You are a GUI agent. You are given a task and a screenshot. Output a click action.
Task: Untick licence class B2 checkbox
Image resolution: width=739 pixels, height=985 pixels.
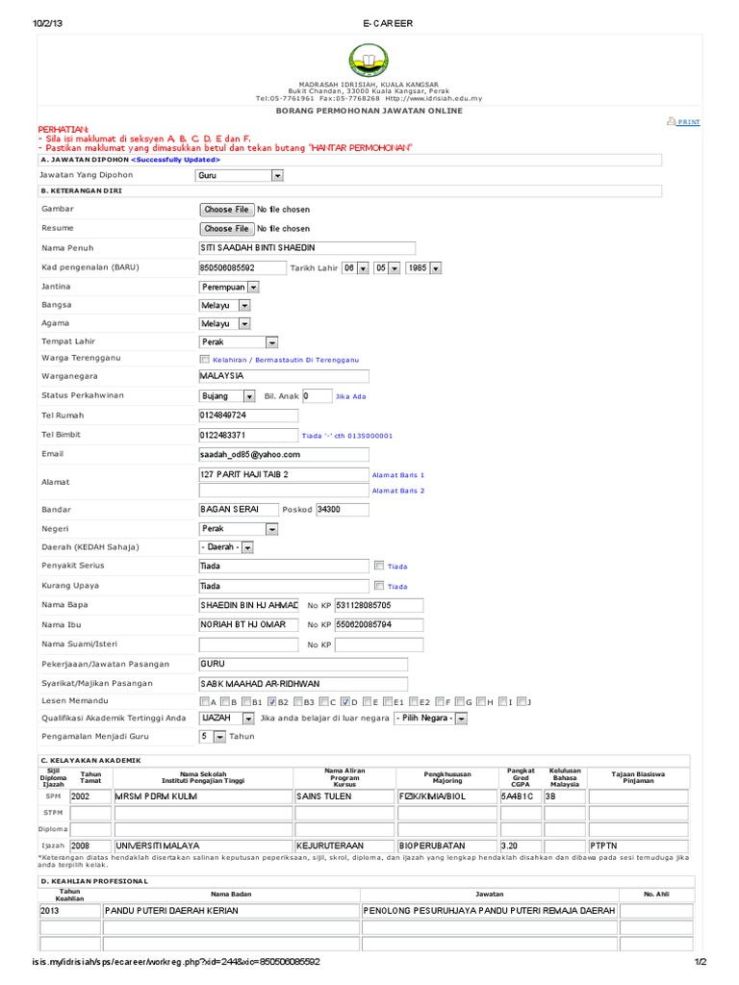click(271, 701)
